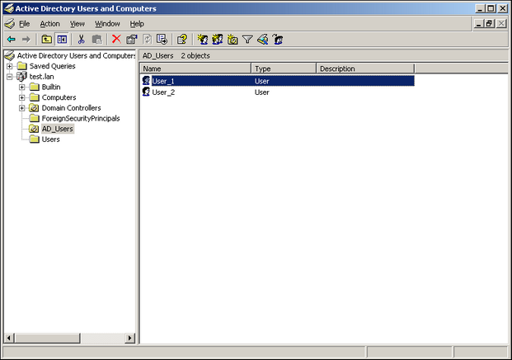
Task: Click the funnel Filter Options icon
Action: click(247, 39)
